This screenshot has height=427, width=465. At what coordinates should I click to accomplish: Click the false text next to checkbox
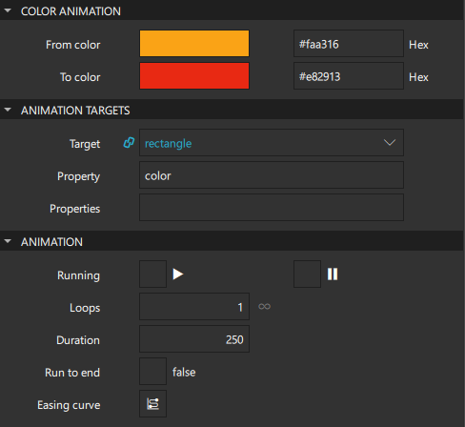click(184, 372)
